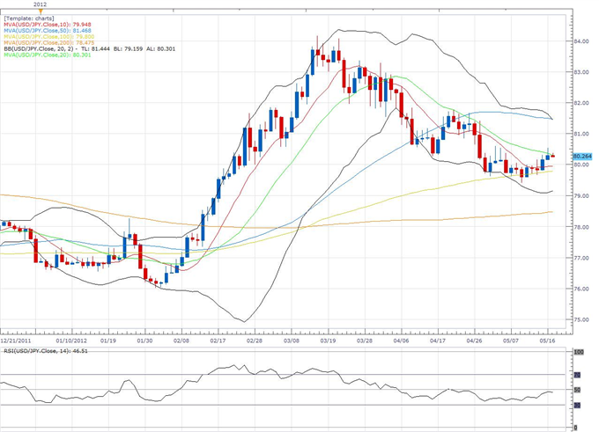Click the 02/28 date axis label
This screenshot has height=432, width=599.
(255, 340)
